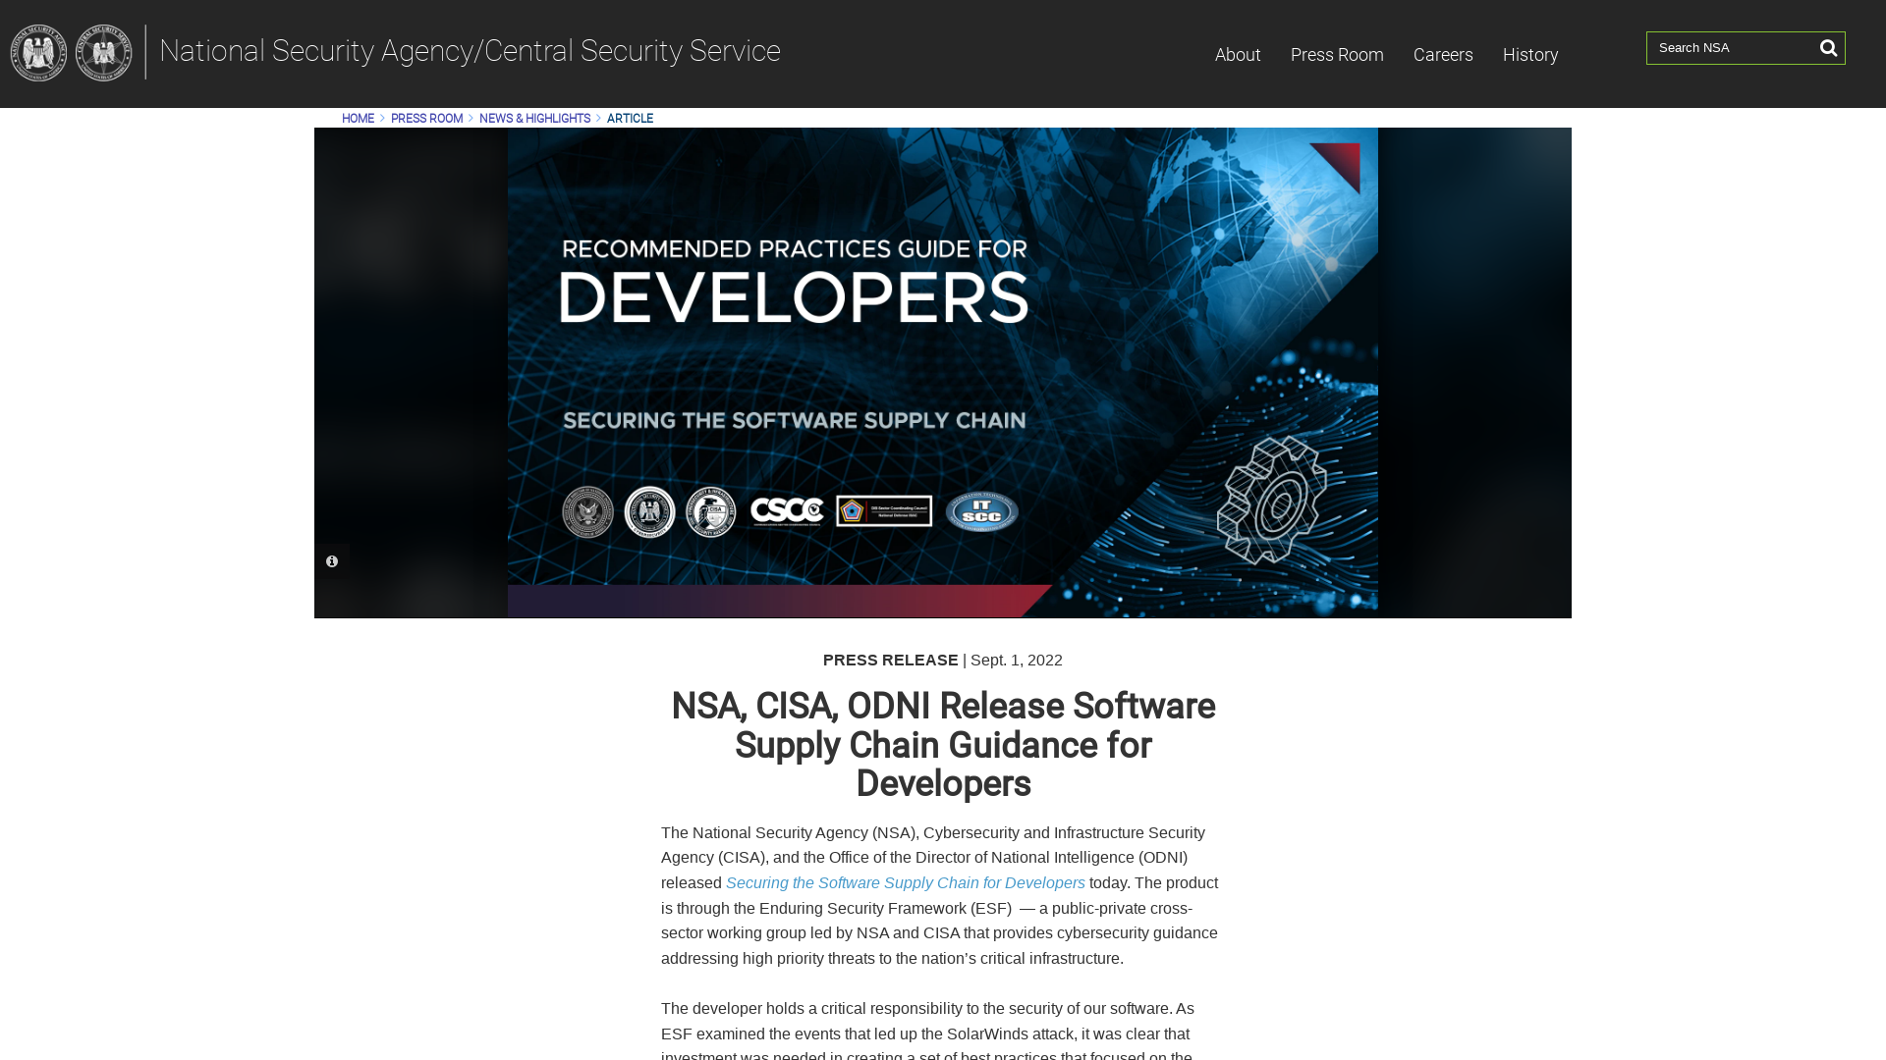
Task: Click the ARTICLE breadcrumb
Action: click(x=630, y=118)
